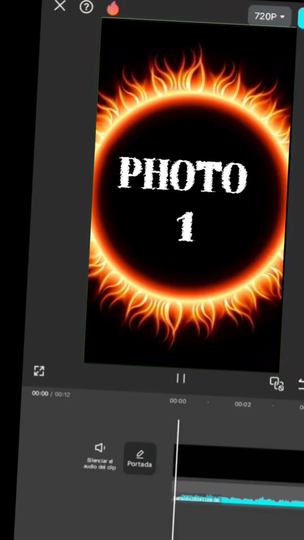
Task: Click the 00:00 mark on the timeline ruler
Action: point(178,401)
